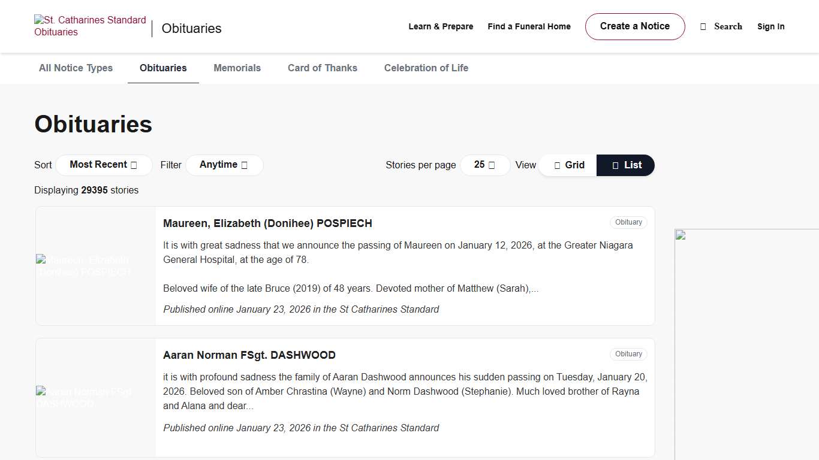Open the Aaran Norman FSgt. DASHWOOD obituary title
Image resolution: width=819 pixels, height=460 pixels.
(x=249, y=355)
